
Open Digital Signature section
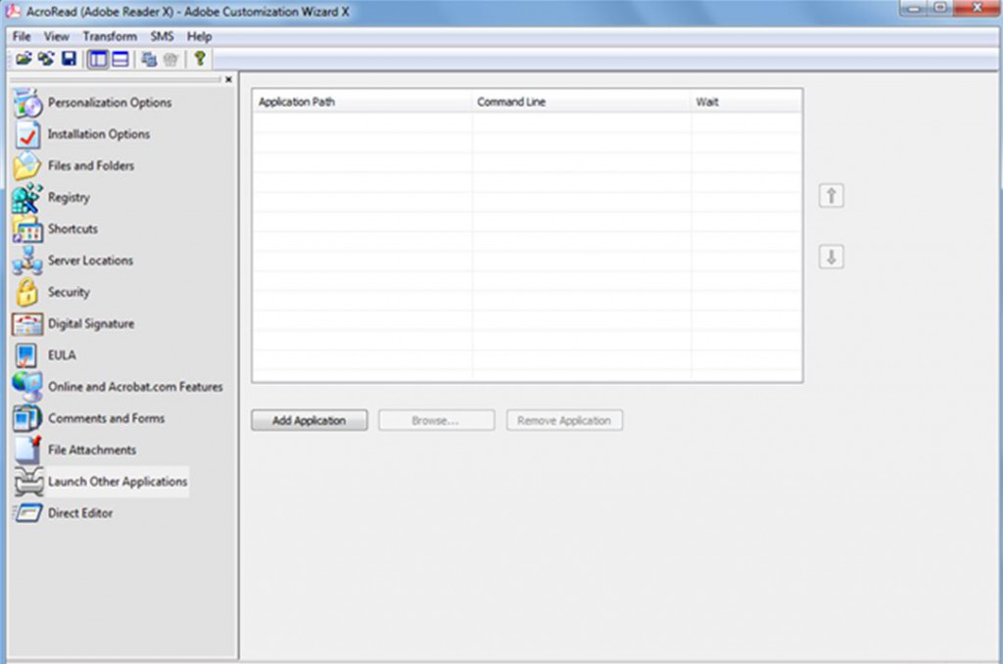(x=74, y=324)
